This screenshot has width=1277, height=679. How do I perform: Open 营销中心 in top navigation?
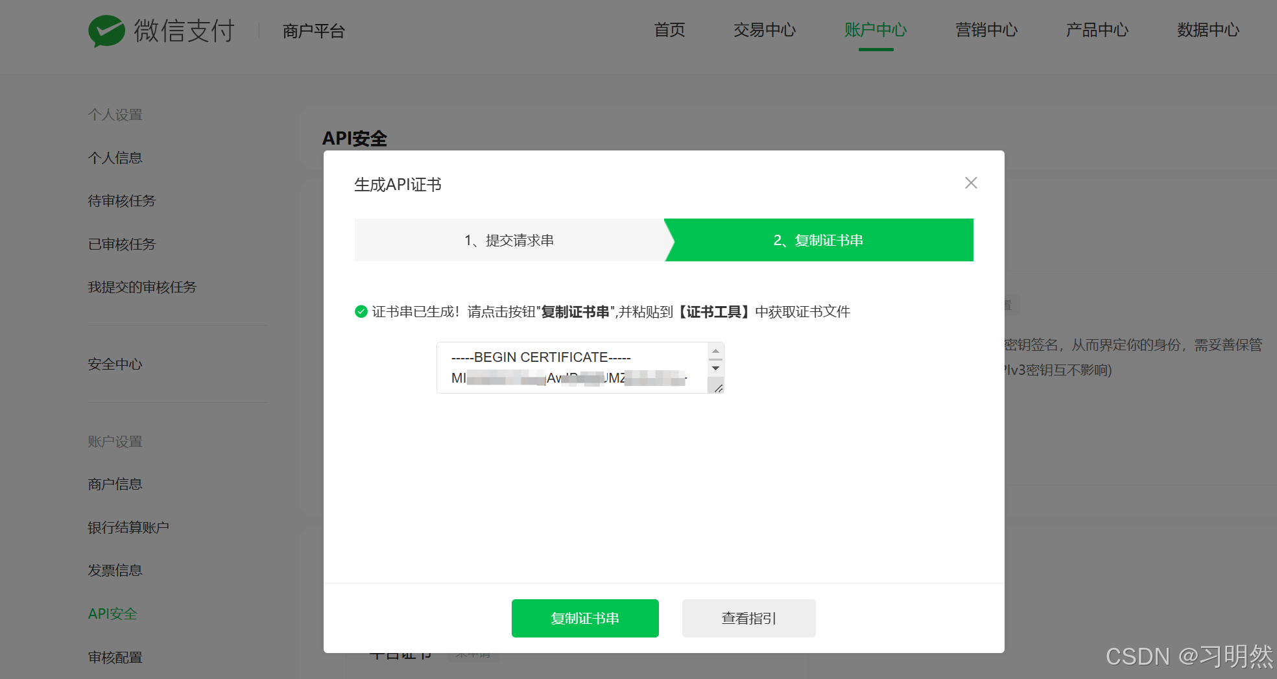pos(986,30)
